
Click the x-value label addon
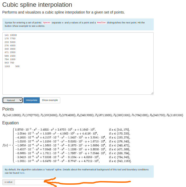(9, 182)
